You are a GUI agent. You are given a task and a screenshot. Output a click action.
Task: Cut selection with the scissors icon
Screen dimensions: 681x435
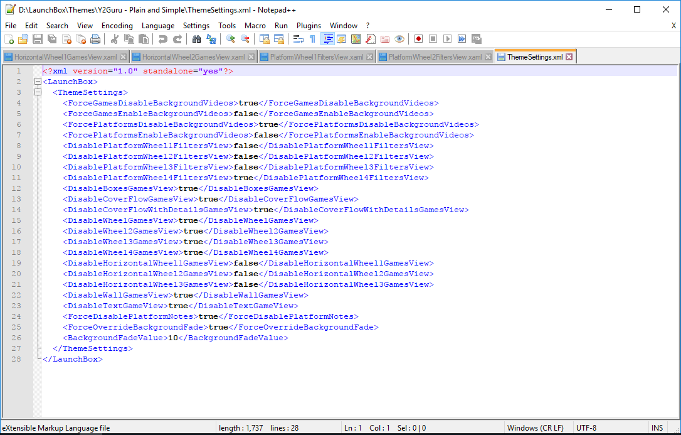click(x=115, y=39)
